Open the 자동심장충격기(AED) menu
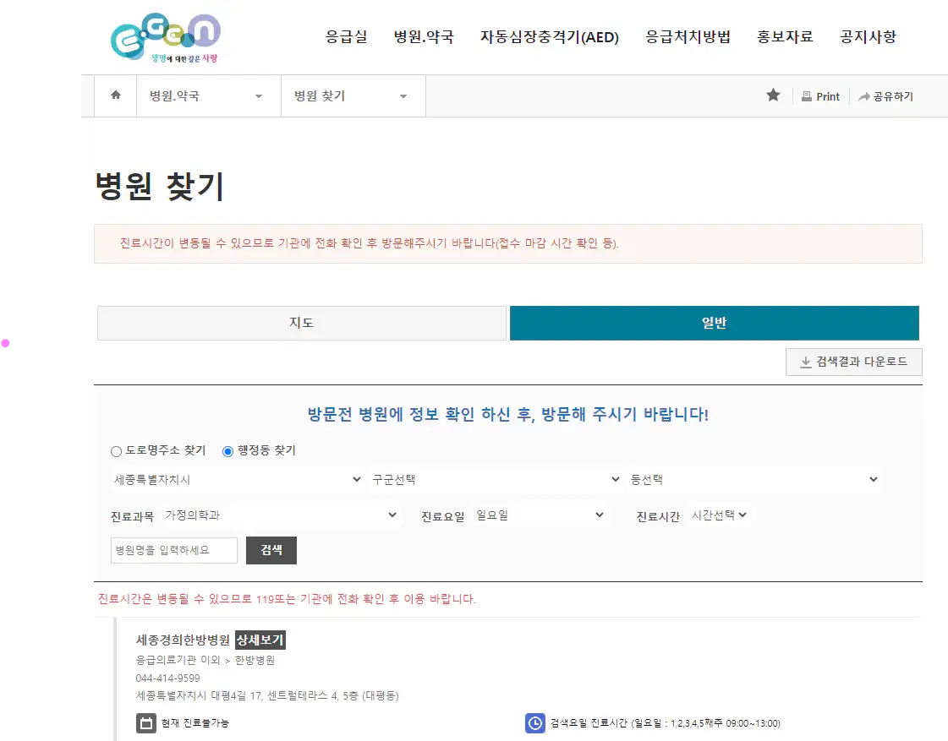The height and width of the screenshot is (741, 948). pyautogui.click(x=550, y=37)
